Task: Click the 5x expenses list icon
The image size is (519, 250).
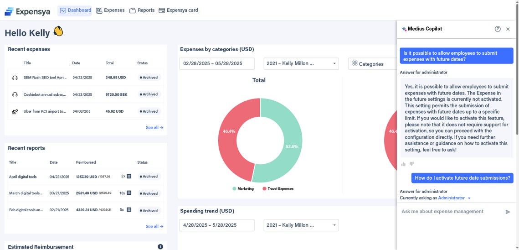Action: click(x=129, y=209)
